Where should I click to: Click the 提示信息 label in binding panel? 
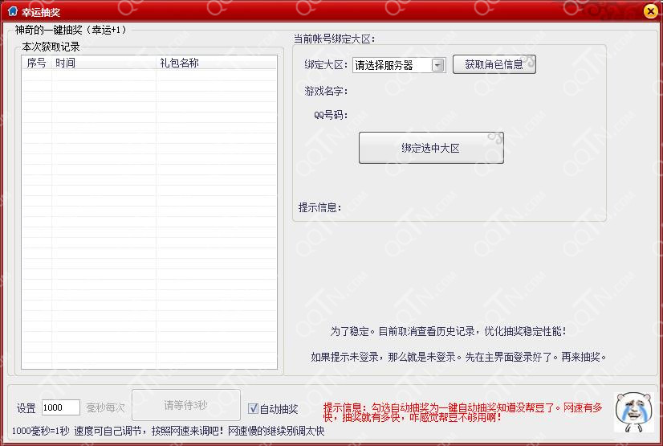pos(320,207)
